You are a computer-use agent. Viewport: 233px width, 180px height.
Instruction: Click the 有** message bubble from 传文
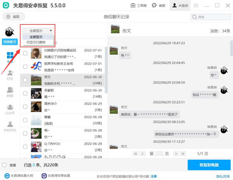[125, 55]
